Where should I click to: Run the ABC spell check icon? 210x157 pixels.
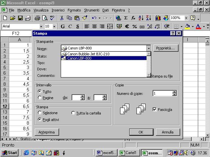coord(52,18)
